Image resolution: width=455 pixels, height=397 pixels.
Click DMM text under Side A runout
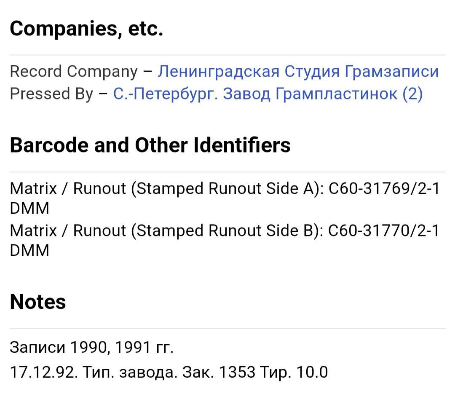tap(29, 208)
